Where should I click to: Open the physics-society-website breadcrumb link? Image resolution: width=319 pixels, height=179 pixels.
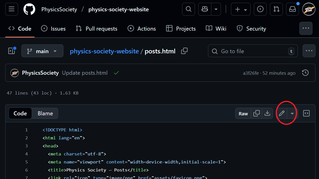click(104, 51)
